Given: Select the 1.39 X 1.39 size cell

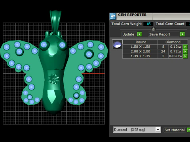Looking at the screenshot, I should point(140,56).
